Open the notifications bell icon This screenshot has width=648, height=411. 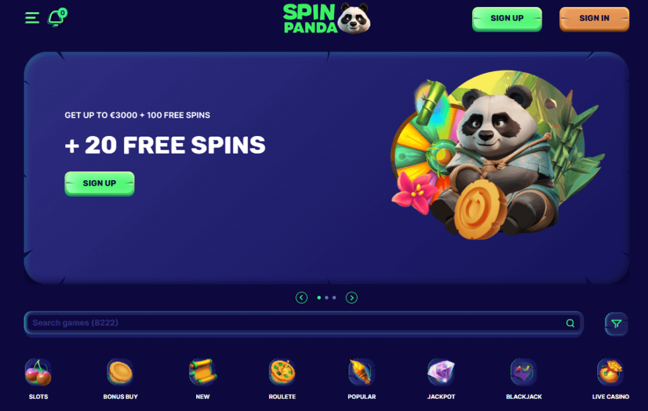pyautogui.click(x=56, y=17)
